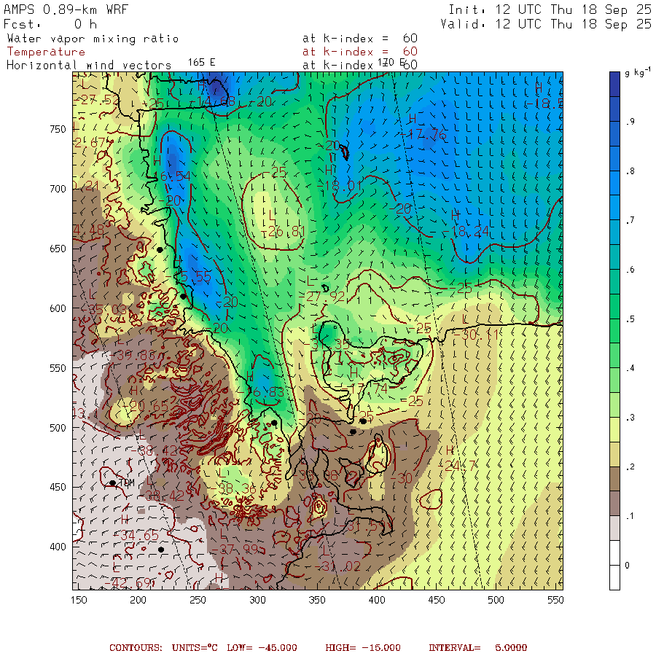Click the y-axis tick label "650"
Screen dimensions: 656x656
58,249
